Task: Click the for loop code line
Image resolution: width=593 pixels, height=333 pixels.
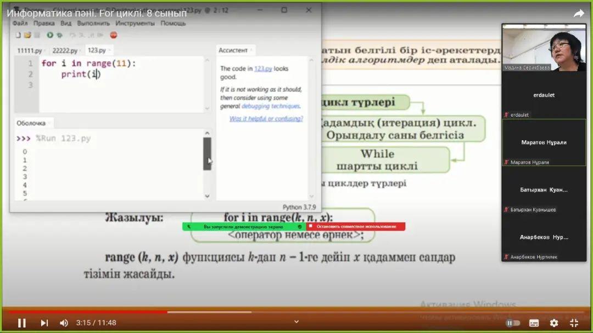Action: click(88, 64)
